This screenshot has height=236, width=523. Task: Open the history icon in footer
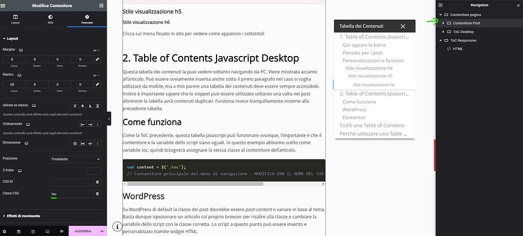tap(33, 231)
